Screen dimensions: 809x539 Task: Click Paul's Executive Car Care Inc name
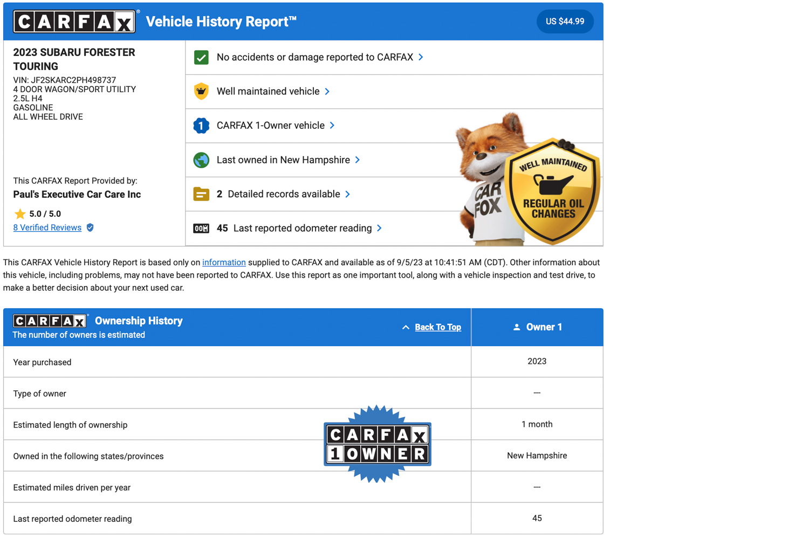coord(77,195)
